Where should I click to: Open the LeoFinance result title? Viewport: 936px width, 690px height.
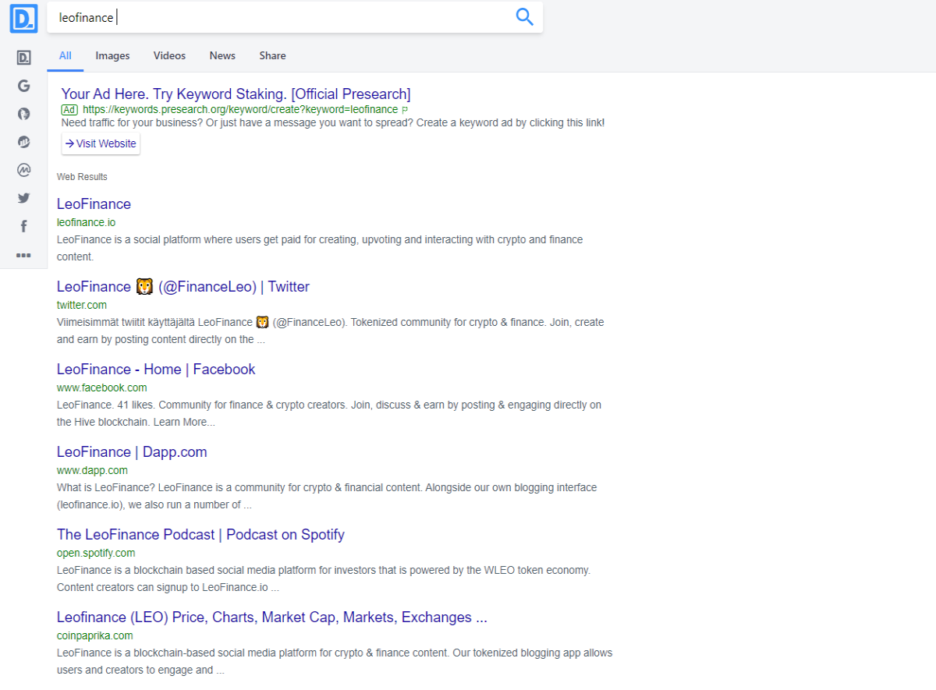click(94, 203)
